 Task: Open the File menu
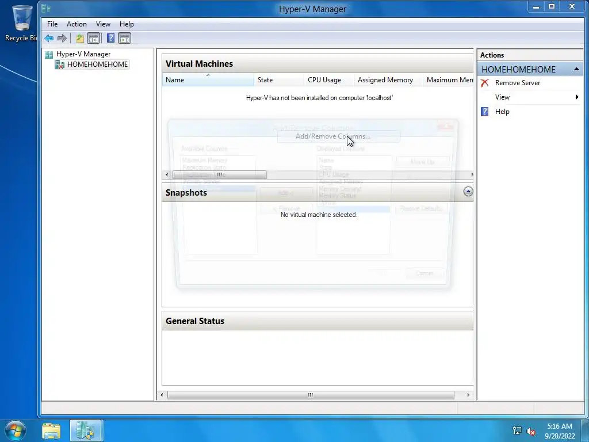(x=52, y=24)
